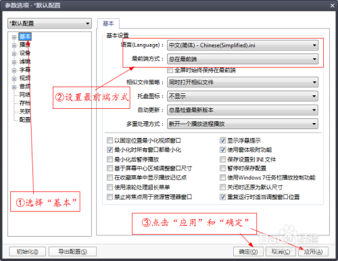Viewport: 338px width, 261px height.
Task: Open the 托盘图标 dropdown
Action: click(x=243, y=96)
